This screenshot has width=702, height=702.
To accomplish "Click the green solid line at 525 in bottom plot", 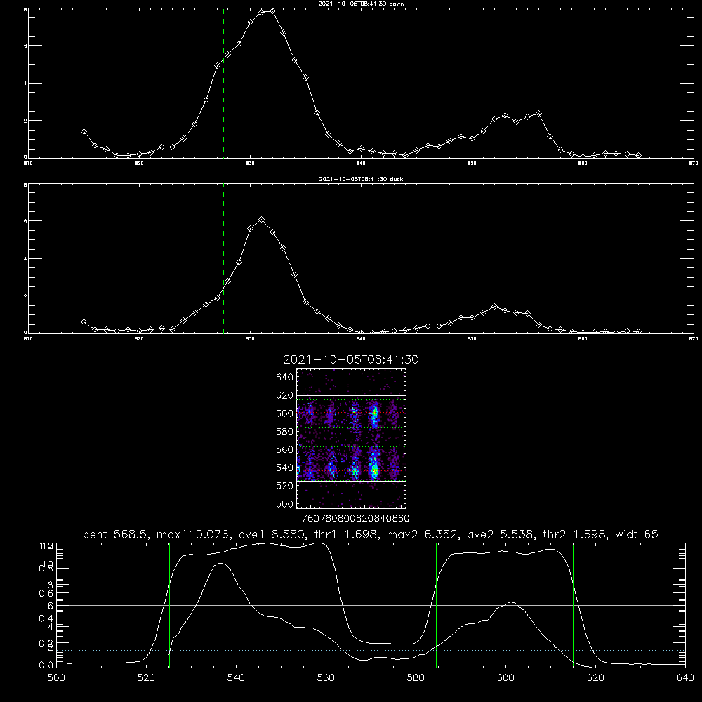I will click(x=169, y=604).
